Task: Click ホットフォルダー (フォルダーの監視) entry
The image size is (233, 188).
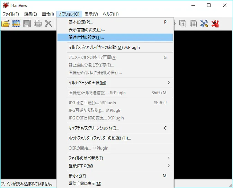Action: point(100,138)
